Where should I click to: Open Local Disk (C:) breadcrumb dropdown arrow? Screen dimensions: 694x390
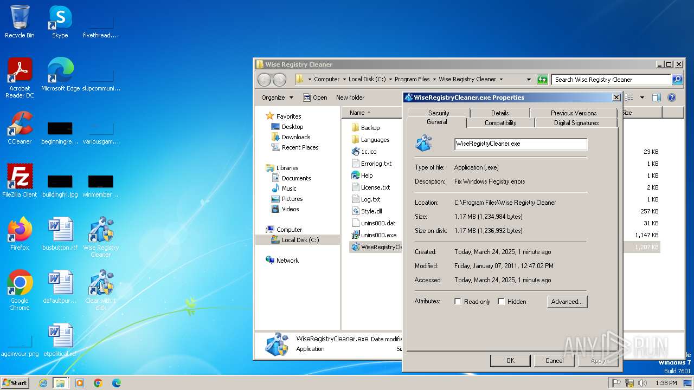[390, 79]
